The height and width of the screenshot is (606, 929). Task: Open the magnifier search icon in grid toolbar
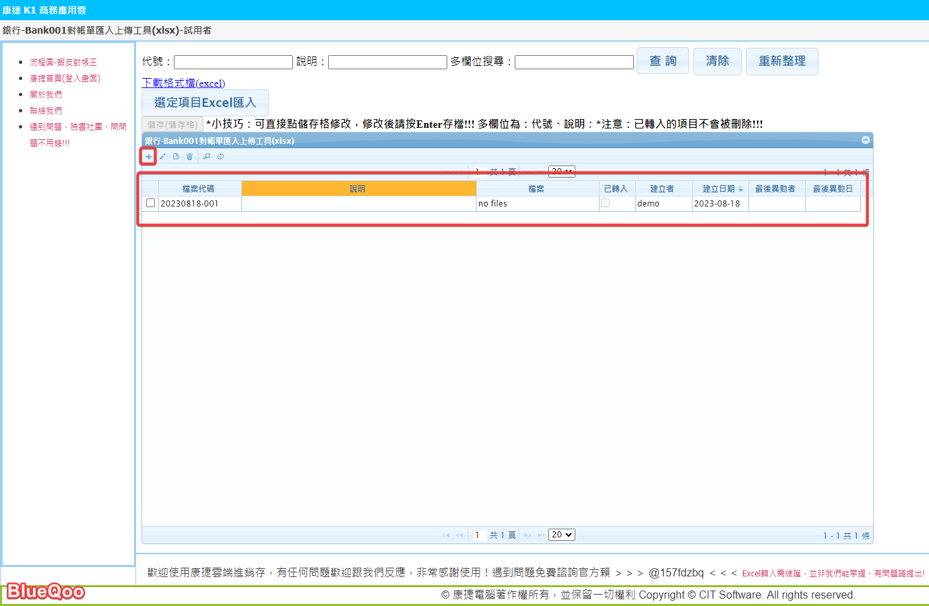[207, 157]
